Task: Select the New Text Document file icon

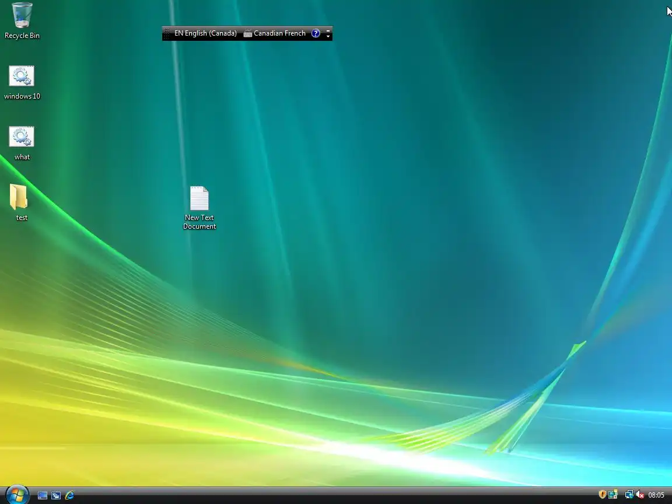Action: click(x=199, y=208)
